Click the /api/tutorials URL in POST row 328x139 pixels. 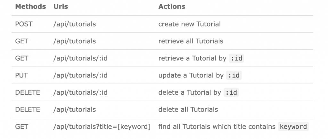75,24
